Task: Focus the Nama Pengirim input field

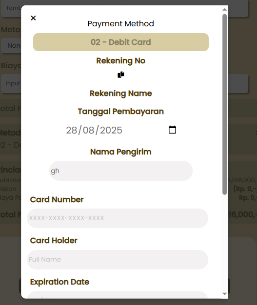Action: (121, 171)
